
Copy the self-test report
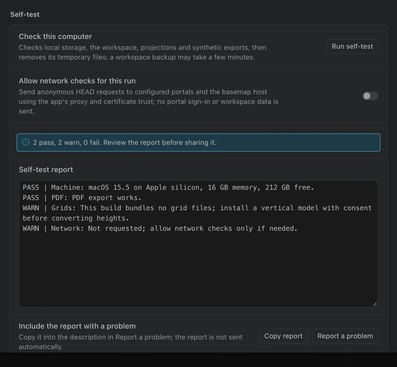283,336
